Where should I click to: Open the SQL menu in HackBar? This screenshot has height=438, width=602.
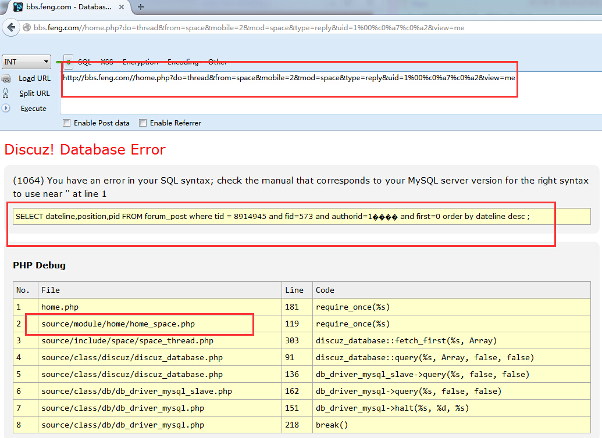(x=85, y=62)
